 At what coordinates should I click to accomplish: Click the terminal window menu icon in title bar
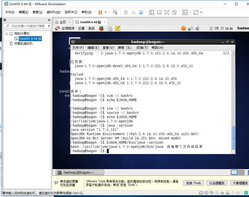coord(73,42)
